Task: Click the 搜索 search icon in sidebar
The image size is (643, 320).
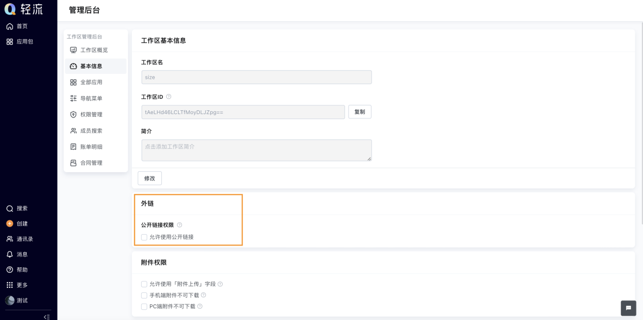Action: point(10,209)
